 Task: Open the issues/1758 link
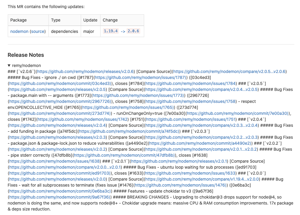click(x=191, y=101)
